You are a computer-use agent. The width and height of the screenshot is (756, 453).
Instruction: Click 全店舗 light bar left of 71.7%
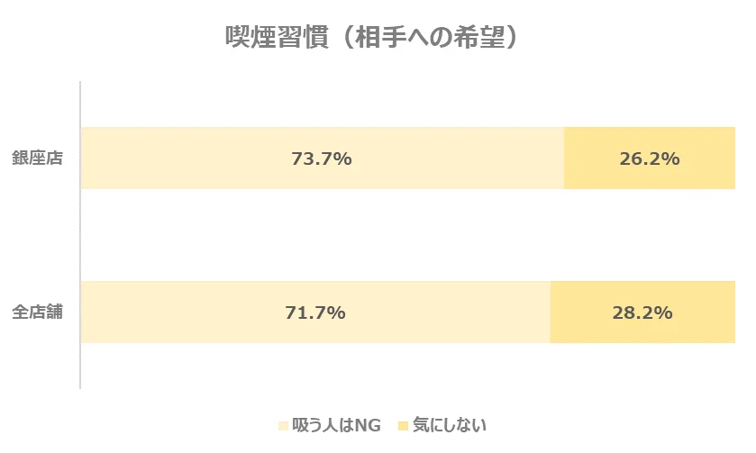(180, 313)
